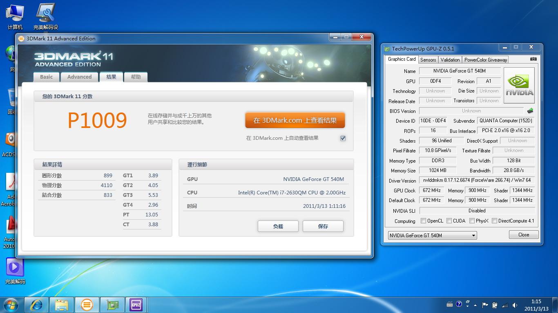Image resolution: width=558 pixels, height=313 pixels.
Task: Toggle auto-view results on 3DMark.com checkbox
Action: pyautogui.click(x=343, y=138)
